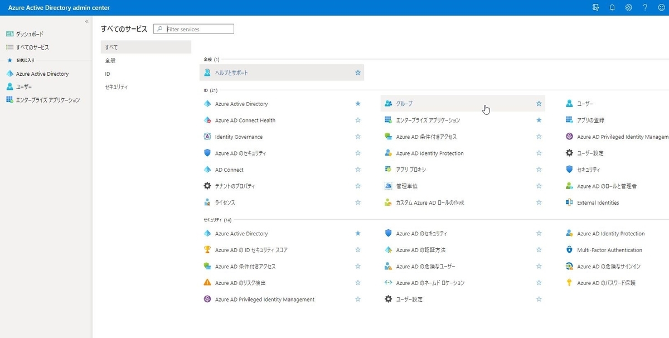
Task: Click the 管理単位 service icon
Action: [x=389, y=186]
